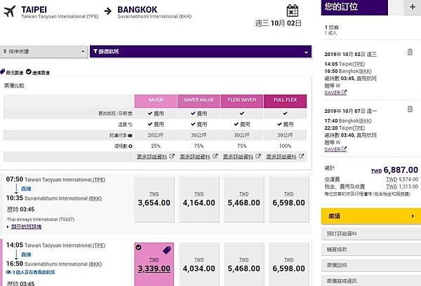Click the airplane icon beside TAIPEI

[9, 11]
